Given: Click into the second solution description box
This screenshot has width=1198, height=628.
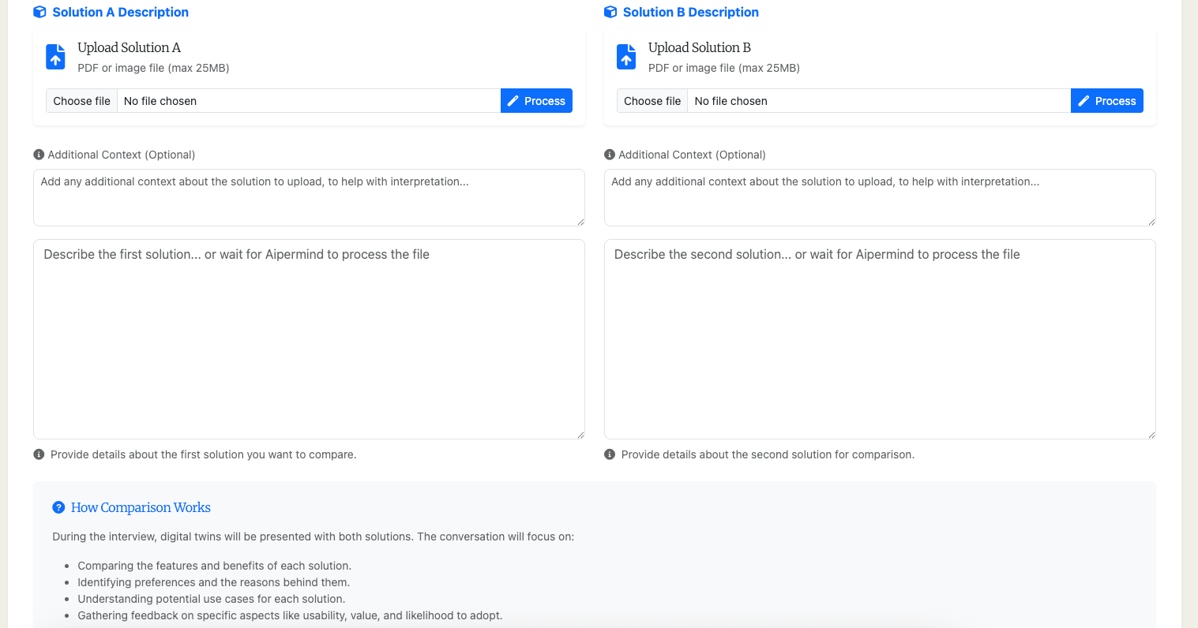Looking at the screenshot, I should coord(879,339).
